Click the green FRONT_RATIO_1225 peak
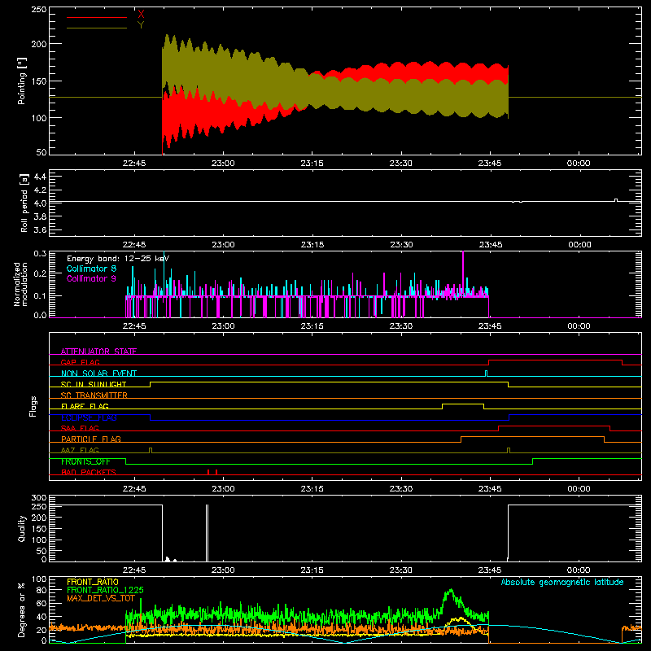The height and width of the screenshot is (651, 651). tap(451, 591)
